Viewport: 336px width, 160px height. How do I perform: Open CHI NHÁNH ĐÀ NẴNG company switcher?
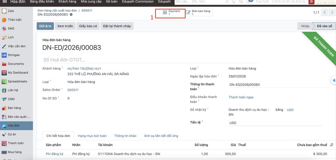[x=289, y=2]
